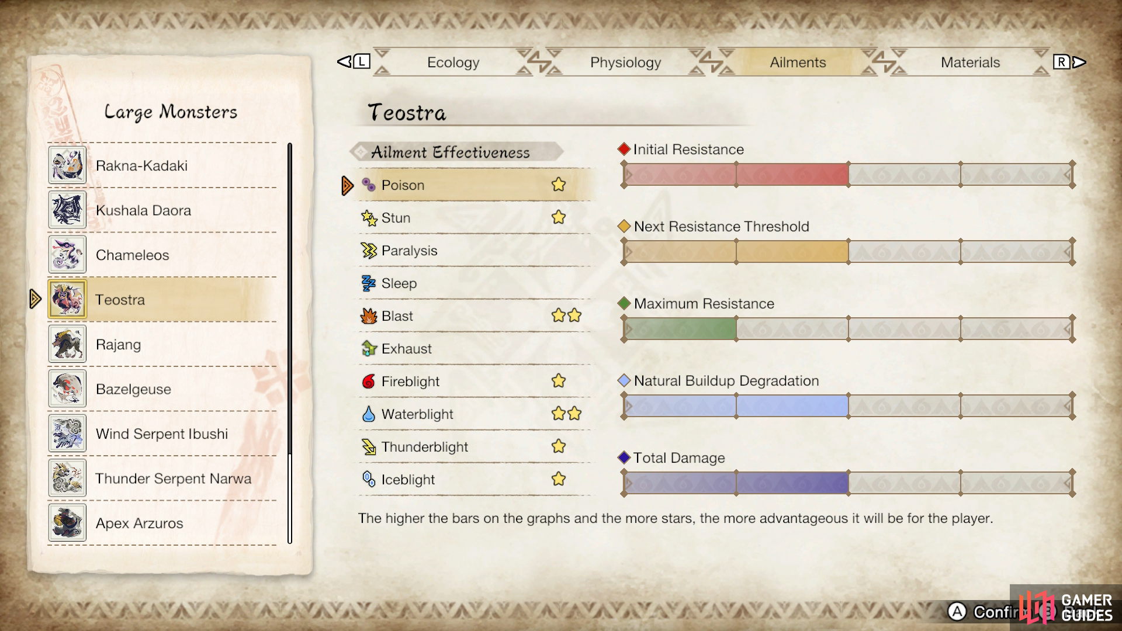1122x631 pixels.
Task: Click the monster list scrollbar
Action: pyautogui.click(x=289, y=344)
